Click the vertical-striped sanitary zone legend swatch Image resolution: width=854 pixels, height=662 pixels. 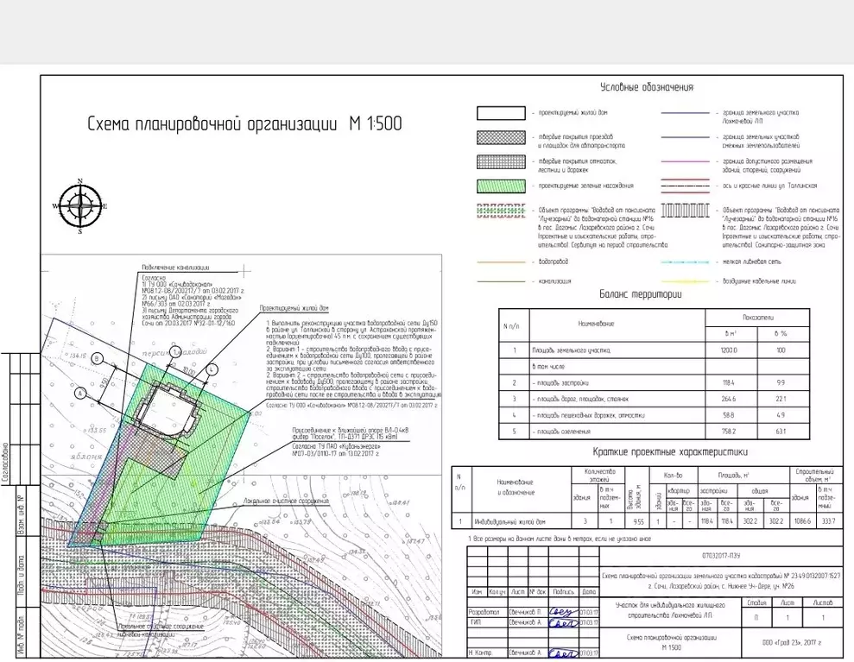(685, 210)
